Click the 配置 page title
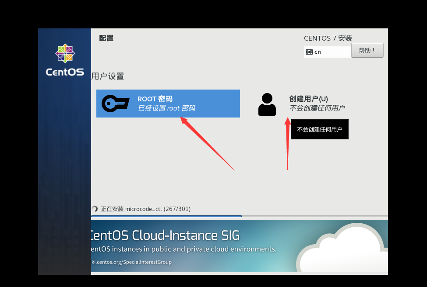Screen dimensions: 427x287 pos(106,38)
